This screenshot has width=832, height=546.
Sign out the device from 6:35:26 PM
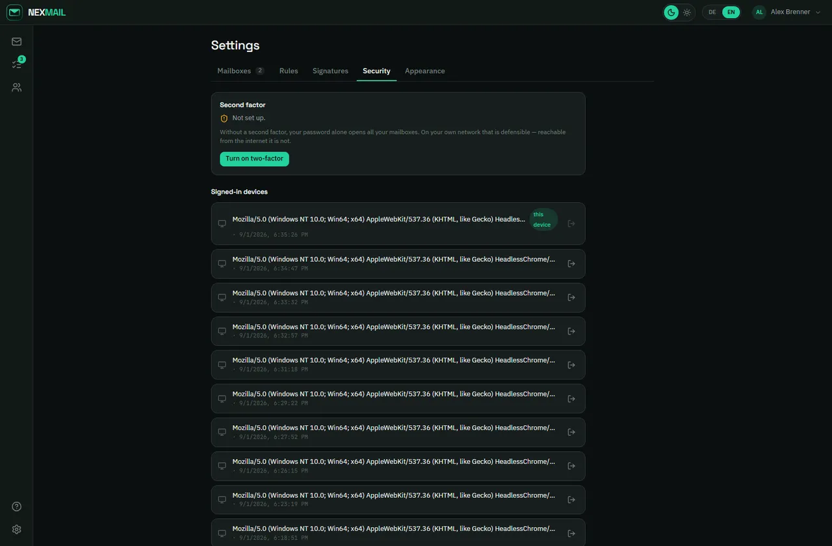pyautogui.click(x=571, y=224)
